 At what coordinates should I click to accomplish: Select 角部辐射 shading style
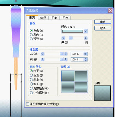[39, 88]
